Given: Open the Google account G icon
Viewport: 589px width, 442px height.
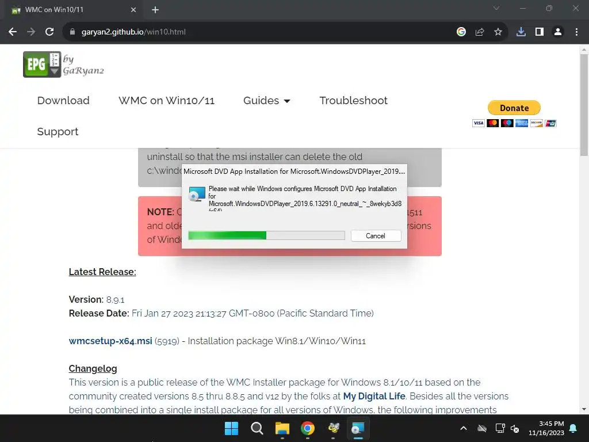Looking at the screenshot, I should click(x=461, y=32).
